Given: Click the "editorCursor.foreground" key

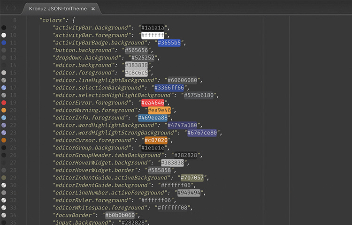Looking at the screenshot, I should [x=93, y=140].
